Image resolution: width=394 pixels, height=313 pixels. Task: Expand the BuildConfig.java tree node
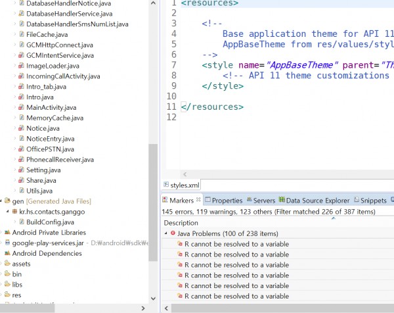pyautogui.click(x=15, y=222)
